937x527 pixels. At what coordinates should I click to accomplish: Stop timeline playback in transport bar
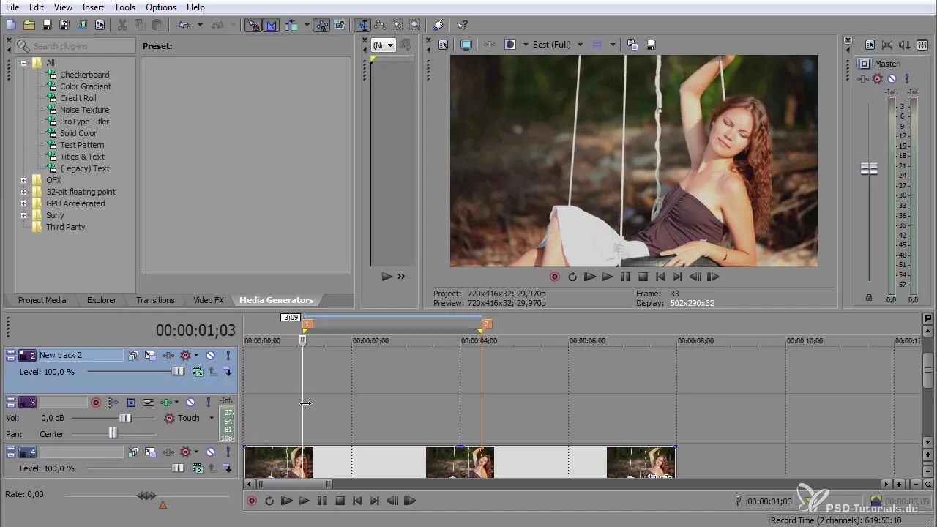click(340, 501)
